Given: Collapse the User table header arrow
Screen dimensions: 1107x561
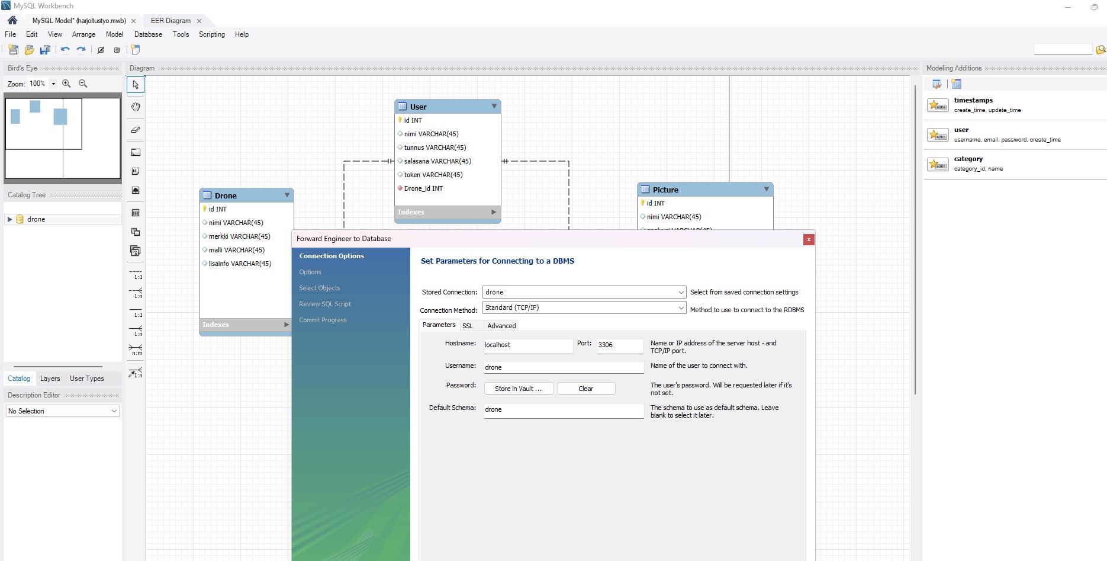Looking at the screenshot, I should coord(494,107).
